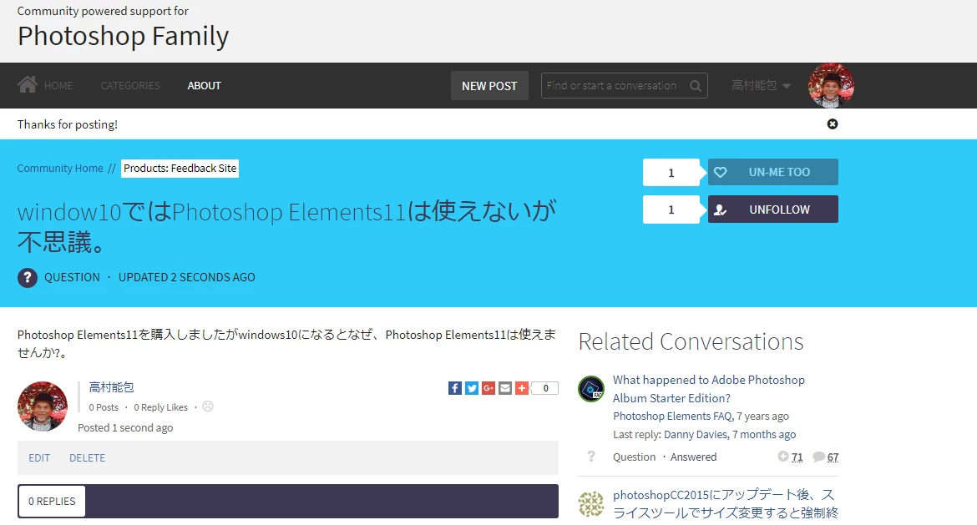
Task: Click the follower count box showing 1
Action: 671,209
